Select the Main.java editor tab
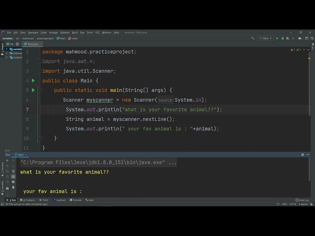This screenshot has width=315, height=236. point(32,44)
